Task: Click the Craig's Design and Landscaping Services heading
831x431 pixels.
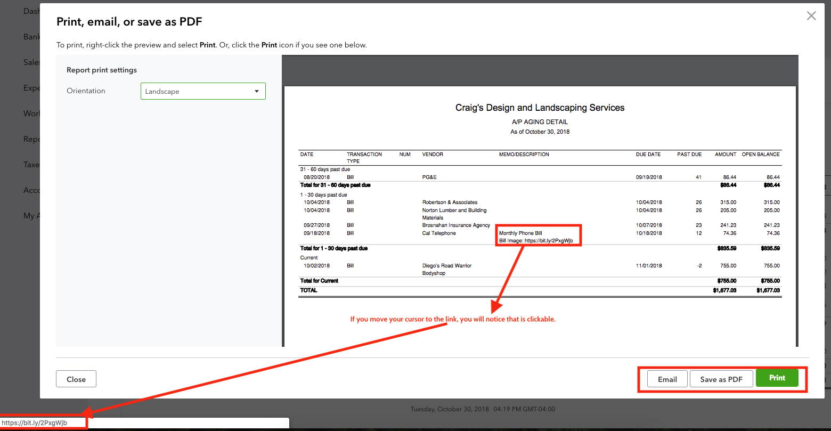Action: tap(540, 108)
